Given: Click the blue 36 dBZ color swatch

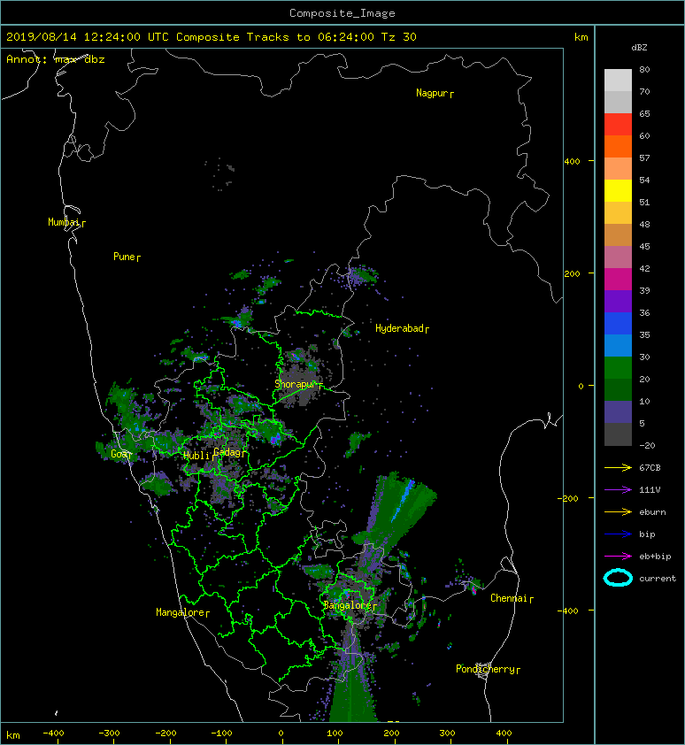Looking at the screenshot, I should pos(618,323).
